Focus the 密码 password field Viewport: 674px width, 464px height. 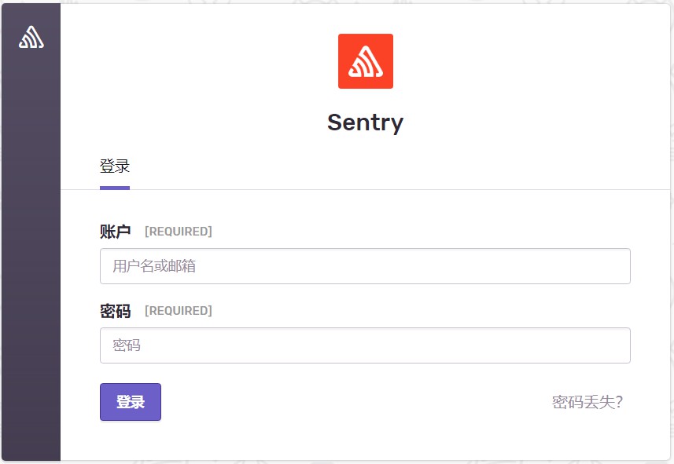365,345
